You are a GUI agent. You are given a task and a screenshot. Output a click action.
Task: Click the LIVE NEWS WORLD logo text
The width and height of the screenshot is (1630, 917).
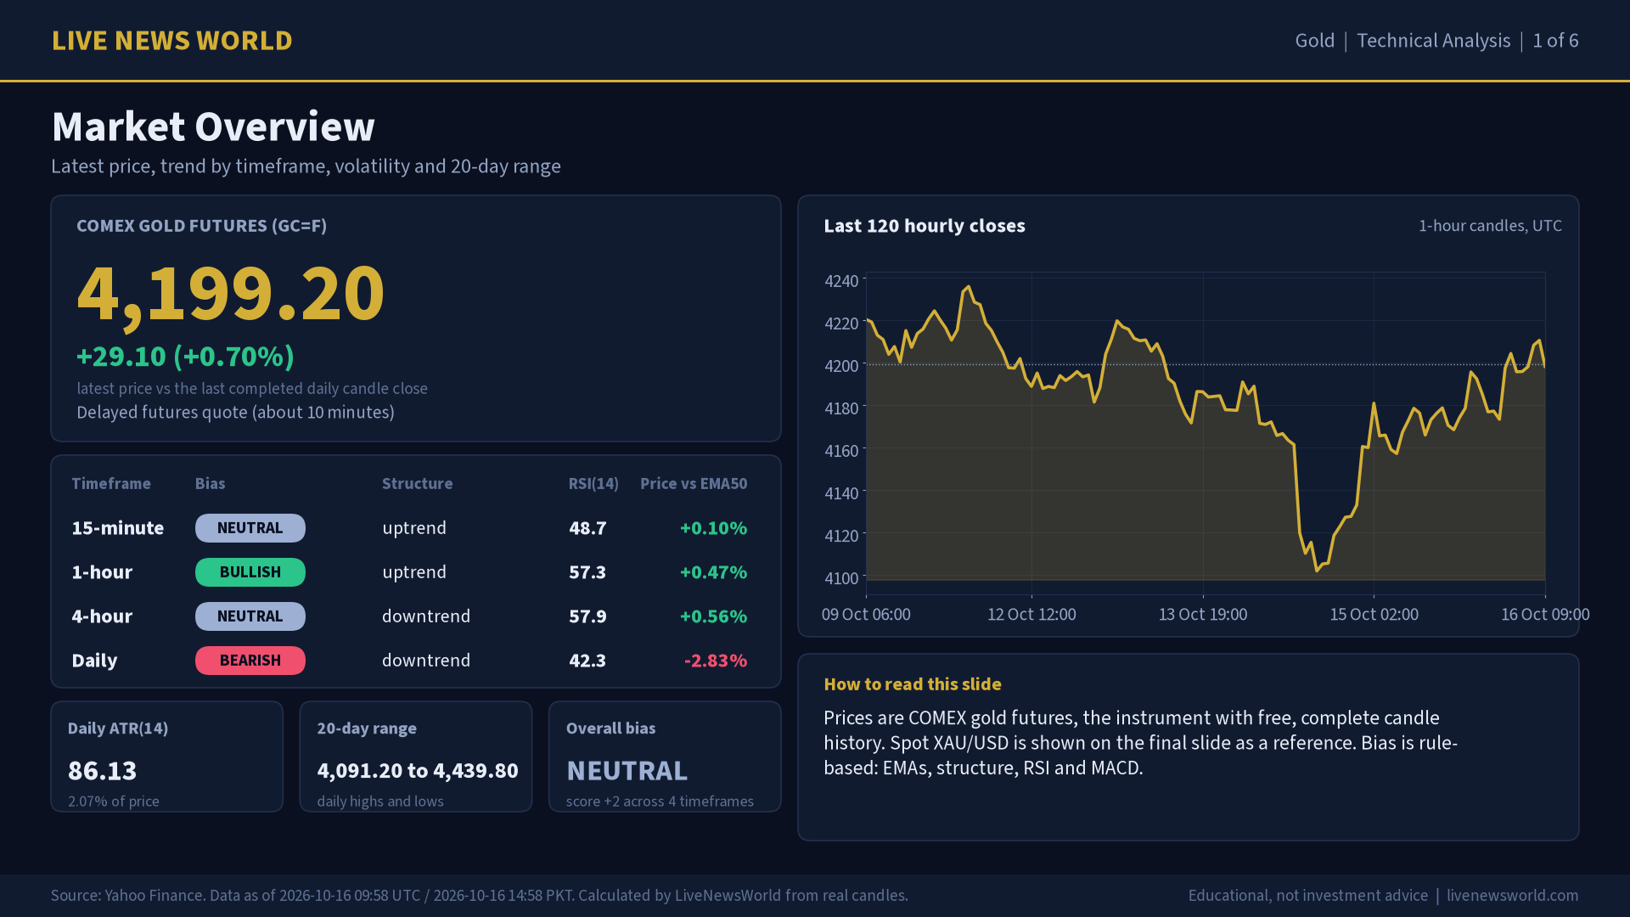click(x=171, y=41)
